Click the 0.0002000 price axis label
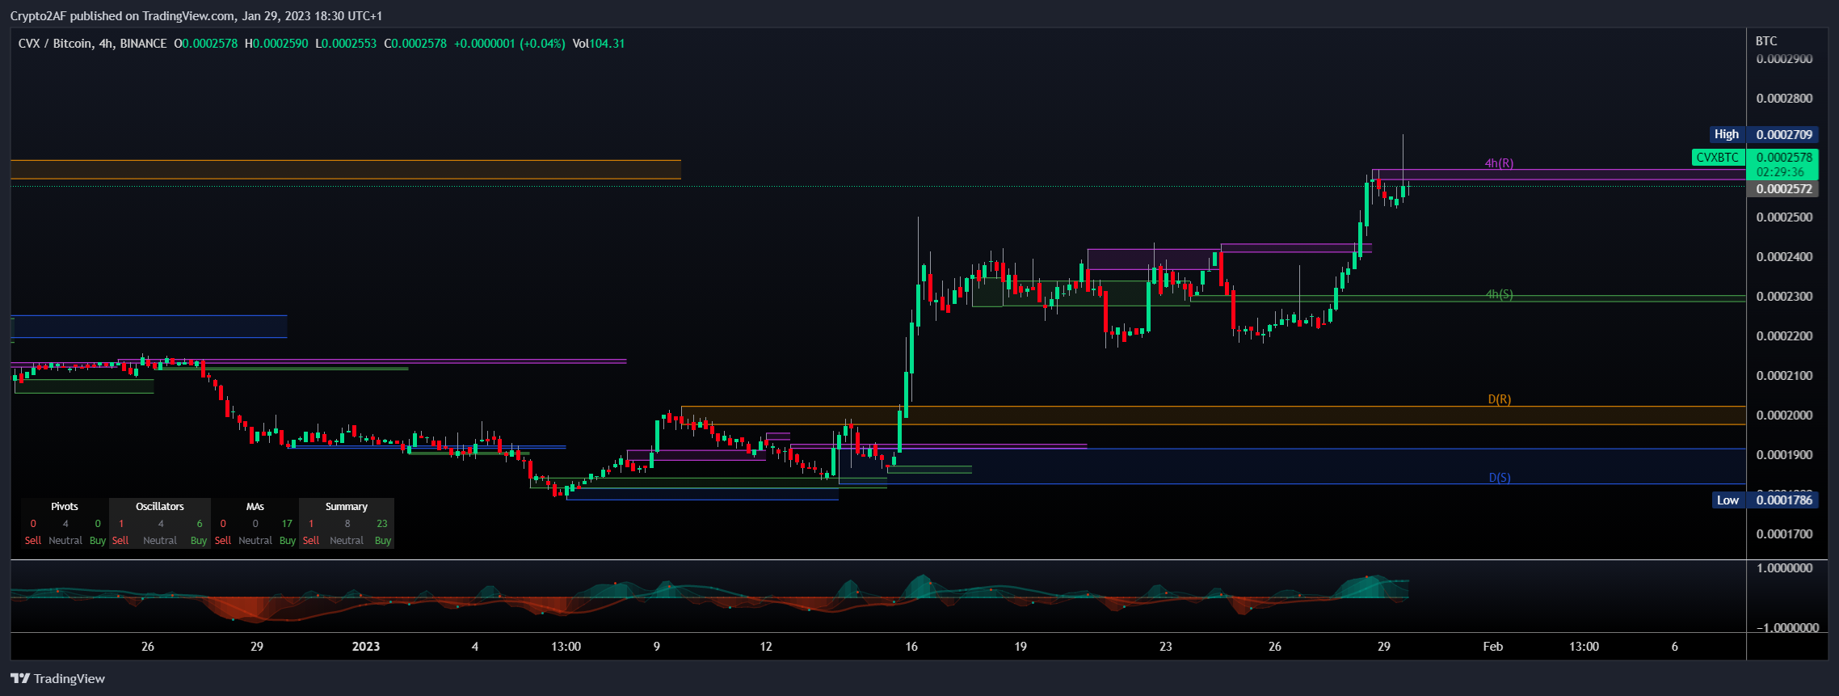Screen dimensions: 1839x696 coord(1784,415)
